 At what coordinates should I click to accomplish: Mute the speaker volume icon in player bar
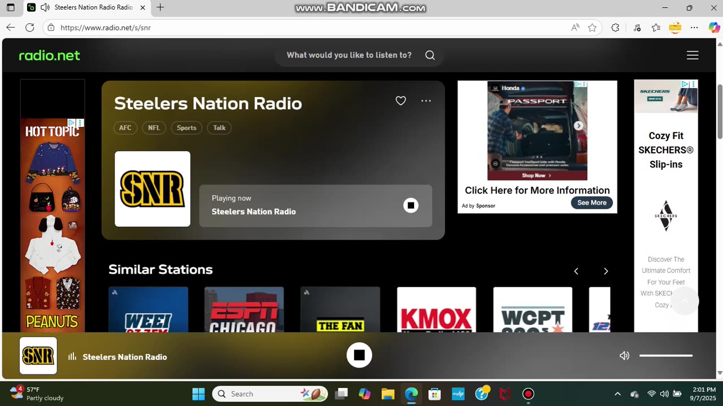click(x=624, y=356)
